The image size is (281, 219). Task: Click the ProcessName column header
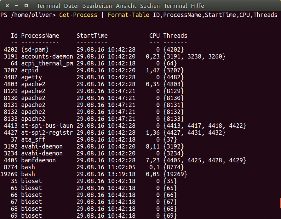pos(40,36)
